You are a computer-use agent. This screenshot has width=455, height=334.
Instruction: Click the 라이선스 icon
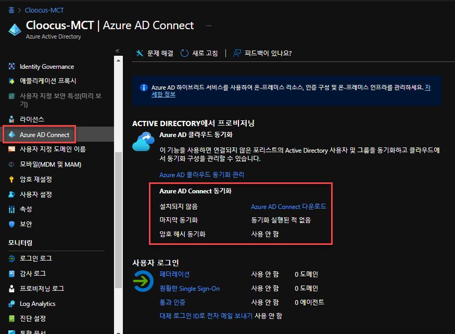point(11,119)
